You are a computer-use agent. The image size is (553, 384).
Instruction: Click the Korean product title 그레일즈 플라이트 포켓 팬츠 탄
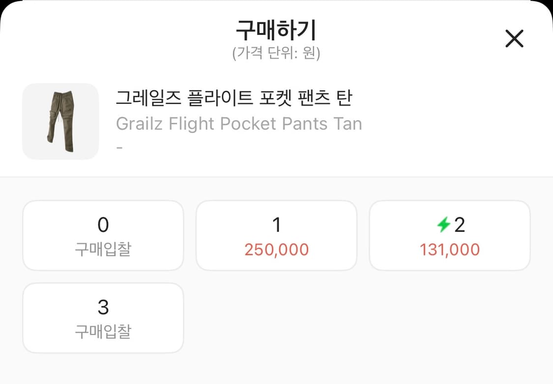[x=234, y=98]
